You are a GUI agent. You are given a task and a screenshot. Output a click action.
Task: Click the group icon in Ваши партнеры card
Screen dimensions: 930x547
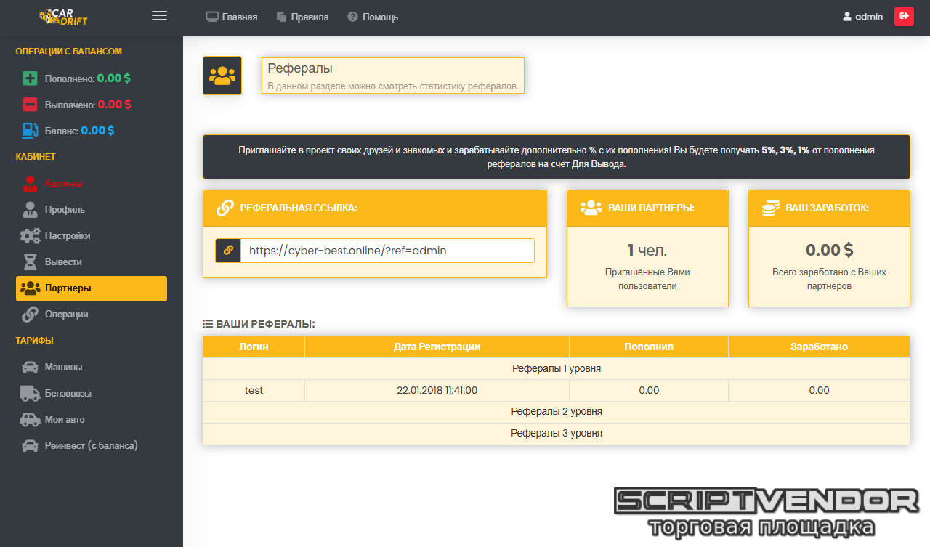591,208
